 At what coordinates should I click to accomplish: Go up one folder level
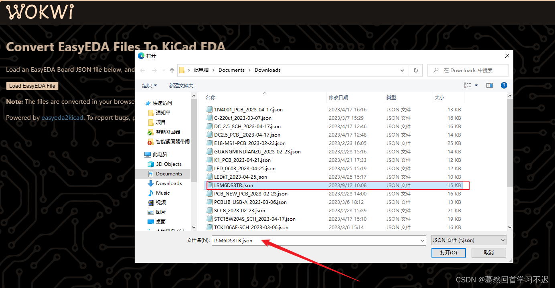click(x=172, y=70)
